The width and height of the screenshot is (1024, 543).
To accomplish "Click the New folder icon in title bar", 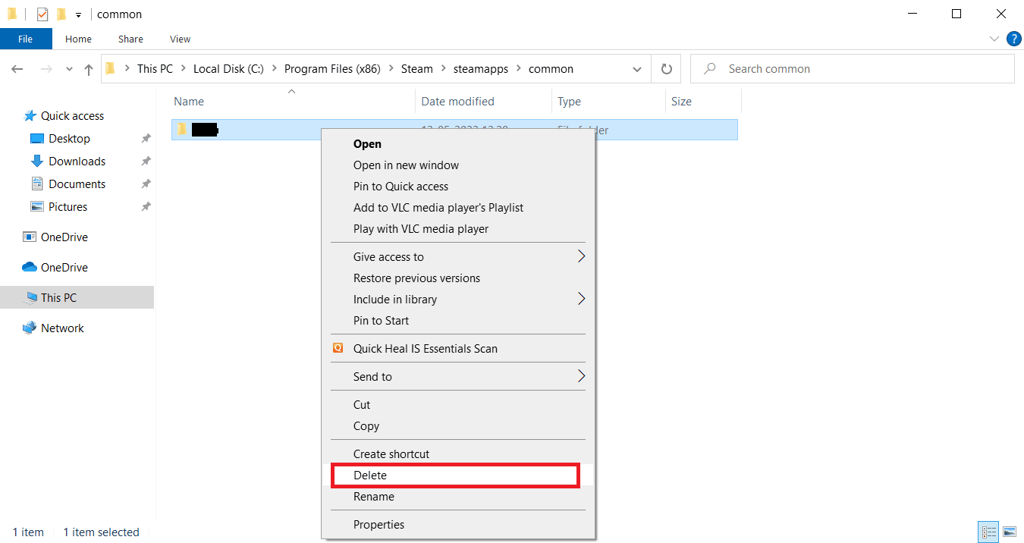I will pyautogui.click(x=61, y=14).
